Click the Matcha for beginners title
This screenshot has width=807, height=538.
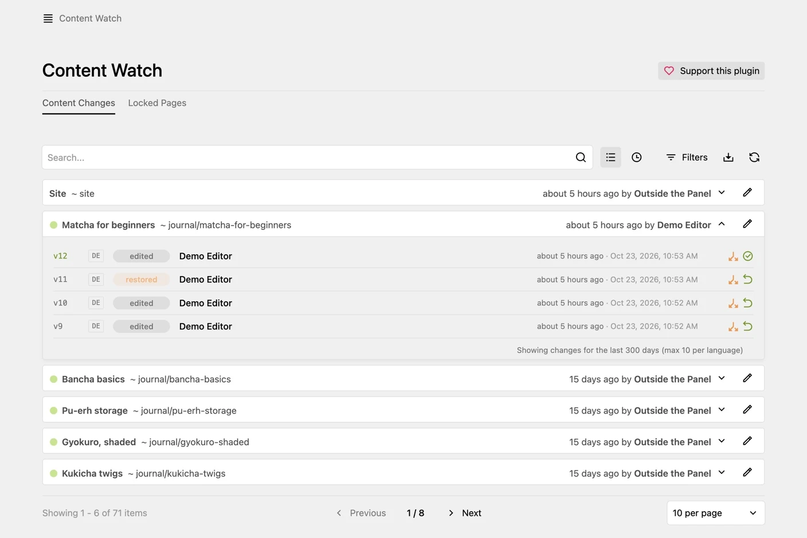point(108,225)
